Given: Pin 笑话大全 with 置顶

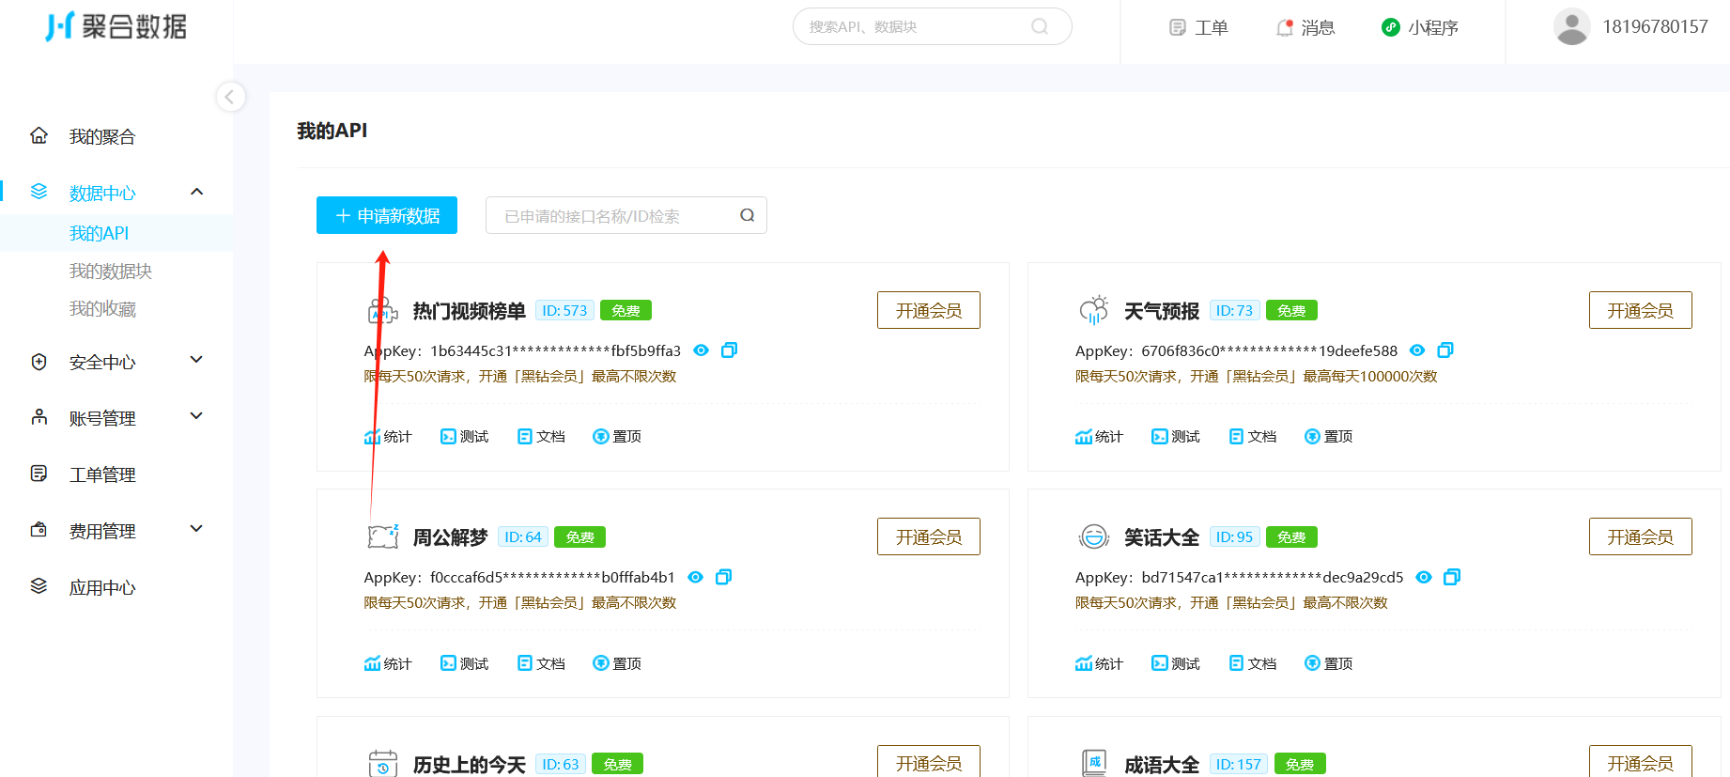Looking at the screenshot, I should pos(1329,663).
